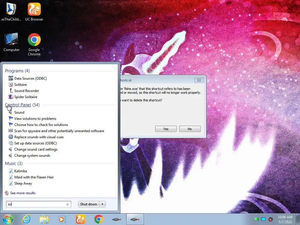Launch UC Browser from the taskbar
The width and height of the screenshot is (300, 225).
(80, 219)
